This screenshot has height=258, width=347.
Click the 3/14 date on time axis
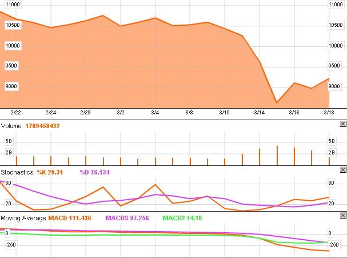(x=260, y=113)
